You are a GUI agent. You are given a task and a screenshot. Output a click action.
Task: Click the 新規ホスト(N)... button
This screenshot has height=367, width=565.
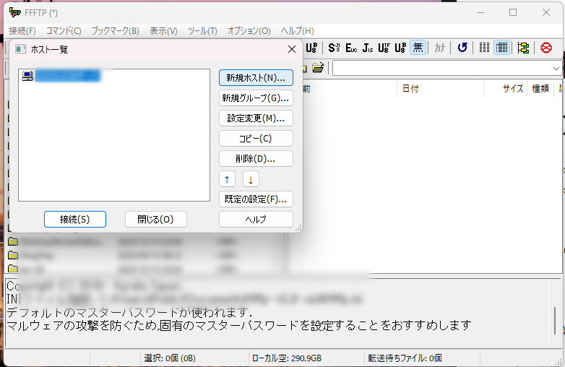tap(256, 77)
